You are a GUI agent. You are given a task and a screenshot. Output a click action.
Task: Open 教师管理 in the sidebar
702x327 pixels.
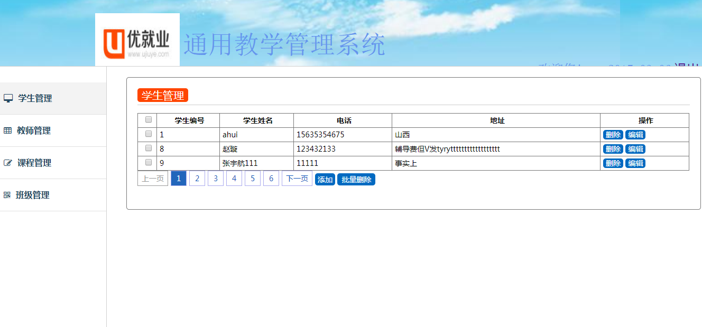point(53,130)
